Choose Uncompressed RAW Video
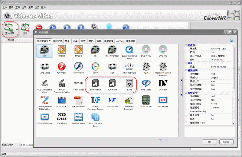 pyautogui.click(x=44, y=103)
